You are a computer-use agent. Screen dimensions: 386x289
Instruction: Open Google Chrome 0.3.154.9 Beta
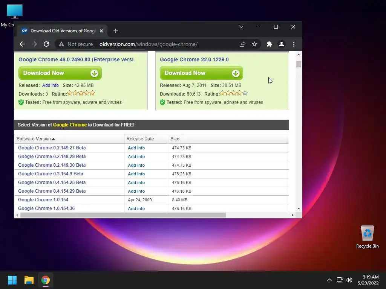51,174
